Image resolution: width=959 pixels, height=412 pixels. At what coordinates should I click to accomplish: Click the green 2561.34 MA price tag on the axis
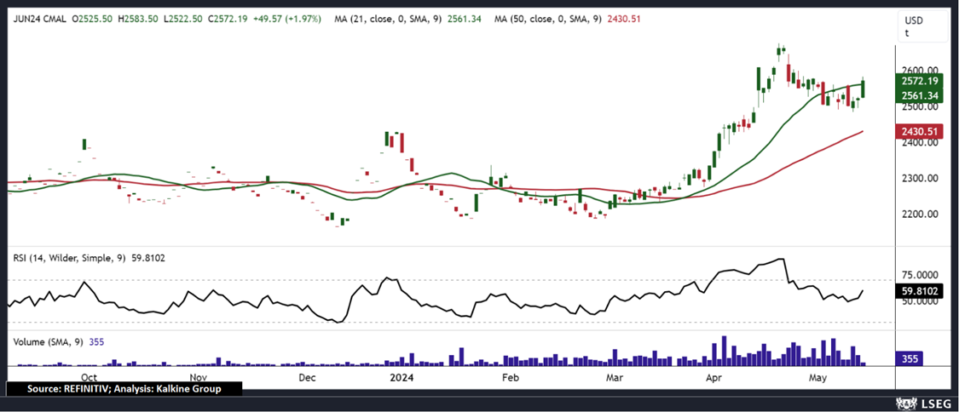921,96
